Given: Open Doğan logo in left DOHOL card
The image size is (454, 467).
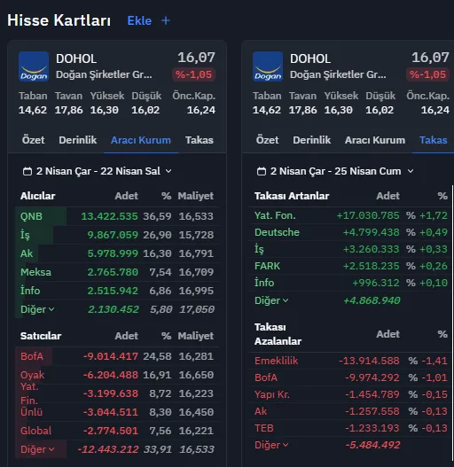Looking at the screenshot, I should click(34, 66).
